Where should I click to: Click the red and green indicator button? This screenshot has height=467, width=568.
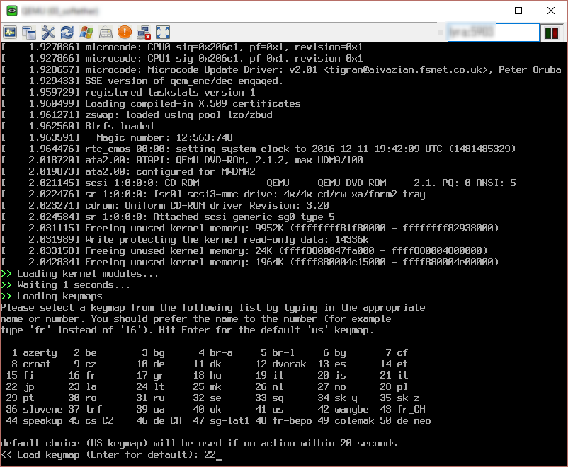tap(552, 33)
